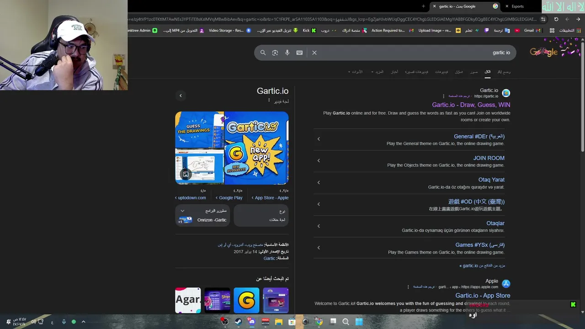The image size is (585, 329).
Task: Reload the page with the refresh button
Action: (x=556, y=19)
